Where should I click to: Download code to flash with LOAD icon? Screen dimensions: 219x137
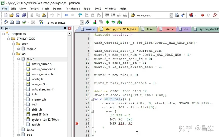(41, 22)
